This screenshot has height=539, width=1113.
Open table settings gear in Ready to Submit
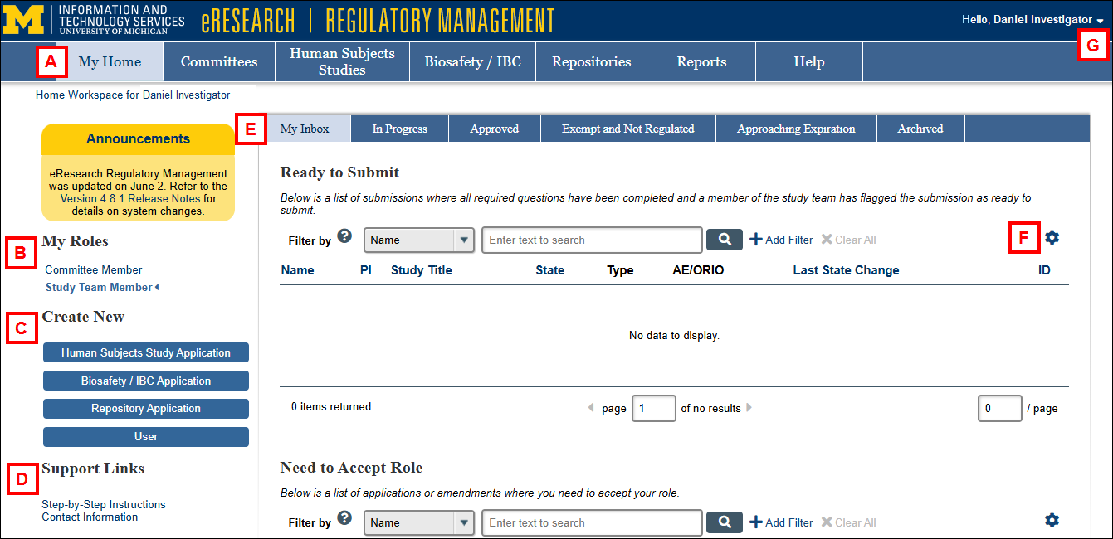[1052, 238]
